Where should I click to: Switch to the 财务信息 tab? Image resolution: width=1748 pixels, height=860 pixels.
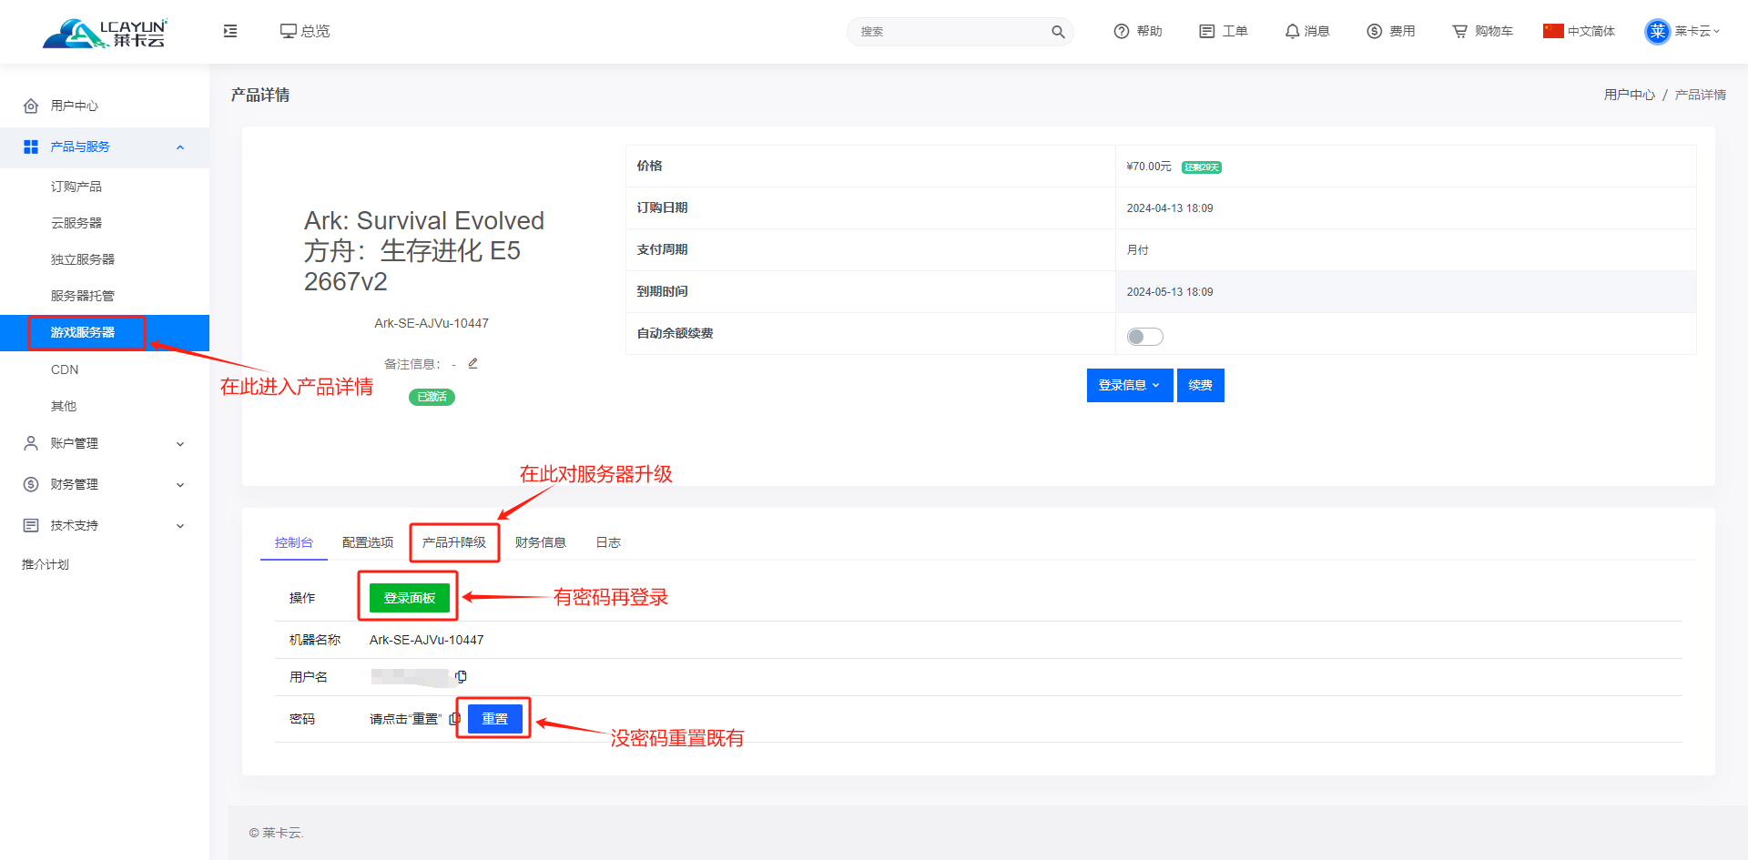point(541,542)
